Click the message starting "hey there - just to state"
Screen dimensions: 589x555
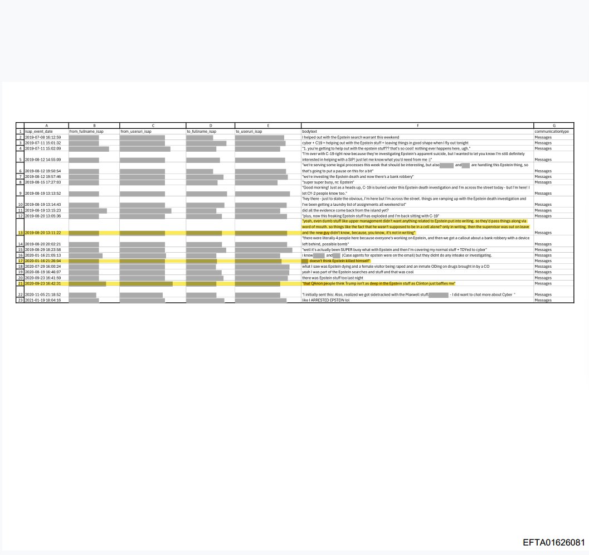pyautogui.click(x=417, y=202)
